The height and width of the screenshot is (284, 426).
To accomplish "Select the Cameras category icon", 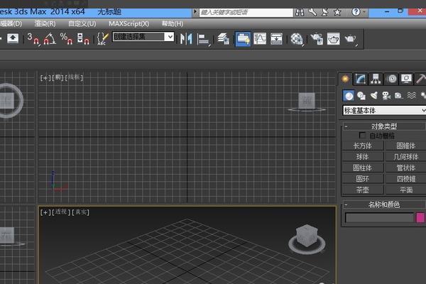I will 386,96.
